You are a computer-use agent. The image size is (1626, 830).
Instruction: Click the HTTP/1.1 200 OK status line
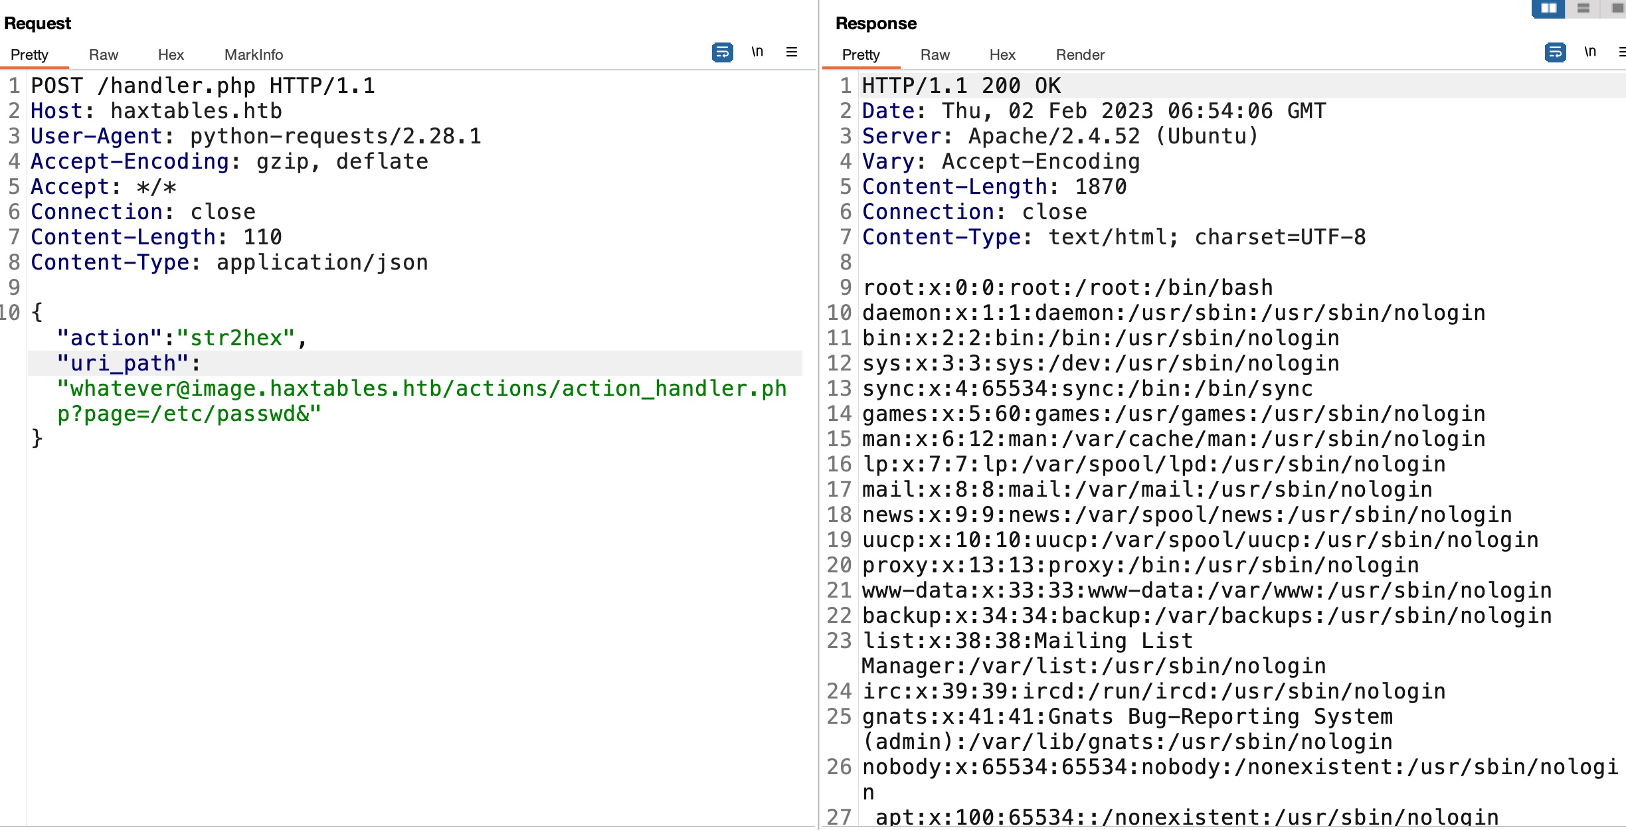click(x=961, y=86)
